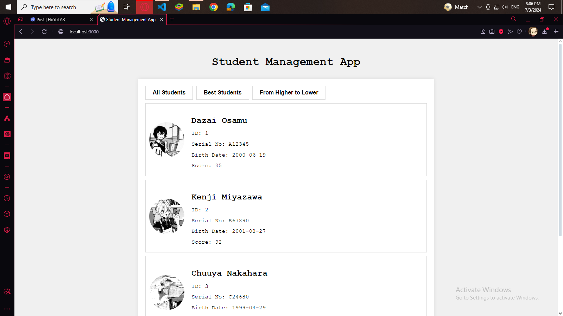Image resolution: width=563 pixels, height=316 pixels.
Task: Send page via My Flow paper plane icon
Action: click(x=511, y=32)
